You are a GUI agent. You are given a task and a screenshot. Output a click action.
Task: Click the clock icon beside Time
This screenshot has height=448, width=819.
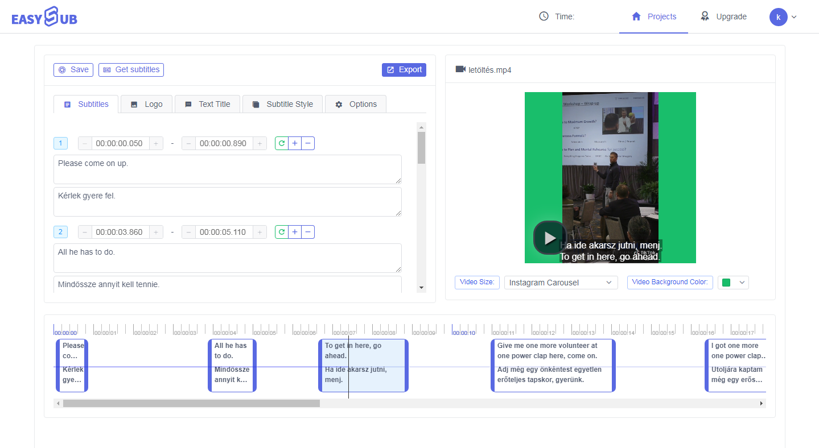[544, 16]
